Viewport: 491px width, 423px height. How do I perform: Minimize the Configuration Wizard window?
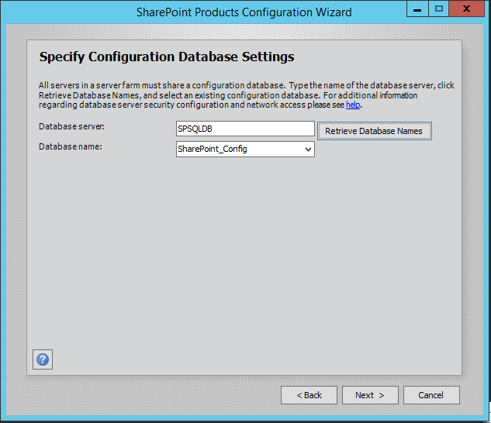(417, 9)
